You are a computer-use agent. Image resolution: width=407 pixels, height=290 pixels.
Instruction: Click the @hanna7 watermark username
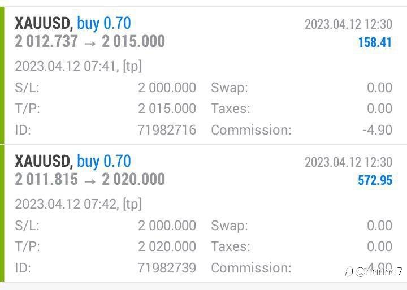point(379,271)
